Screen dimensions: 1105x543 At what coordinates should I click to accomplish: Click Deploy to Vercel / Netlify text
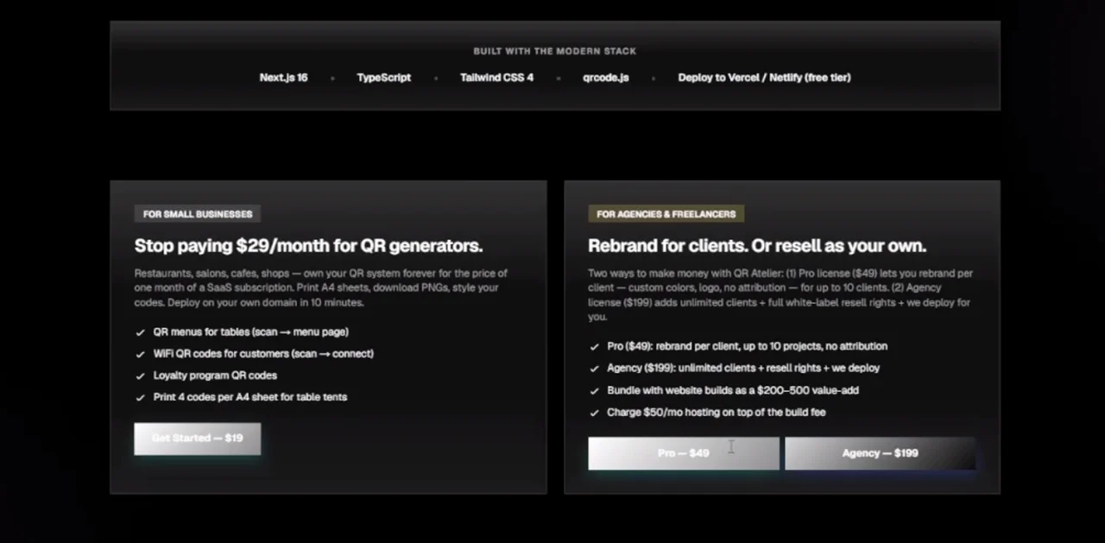point(764,78)
